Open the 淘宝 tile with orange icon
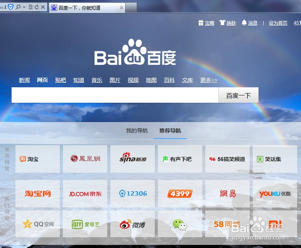301x248 pixels. (38, 159)
